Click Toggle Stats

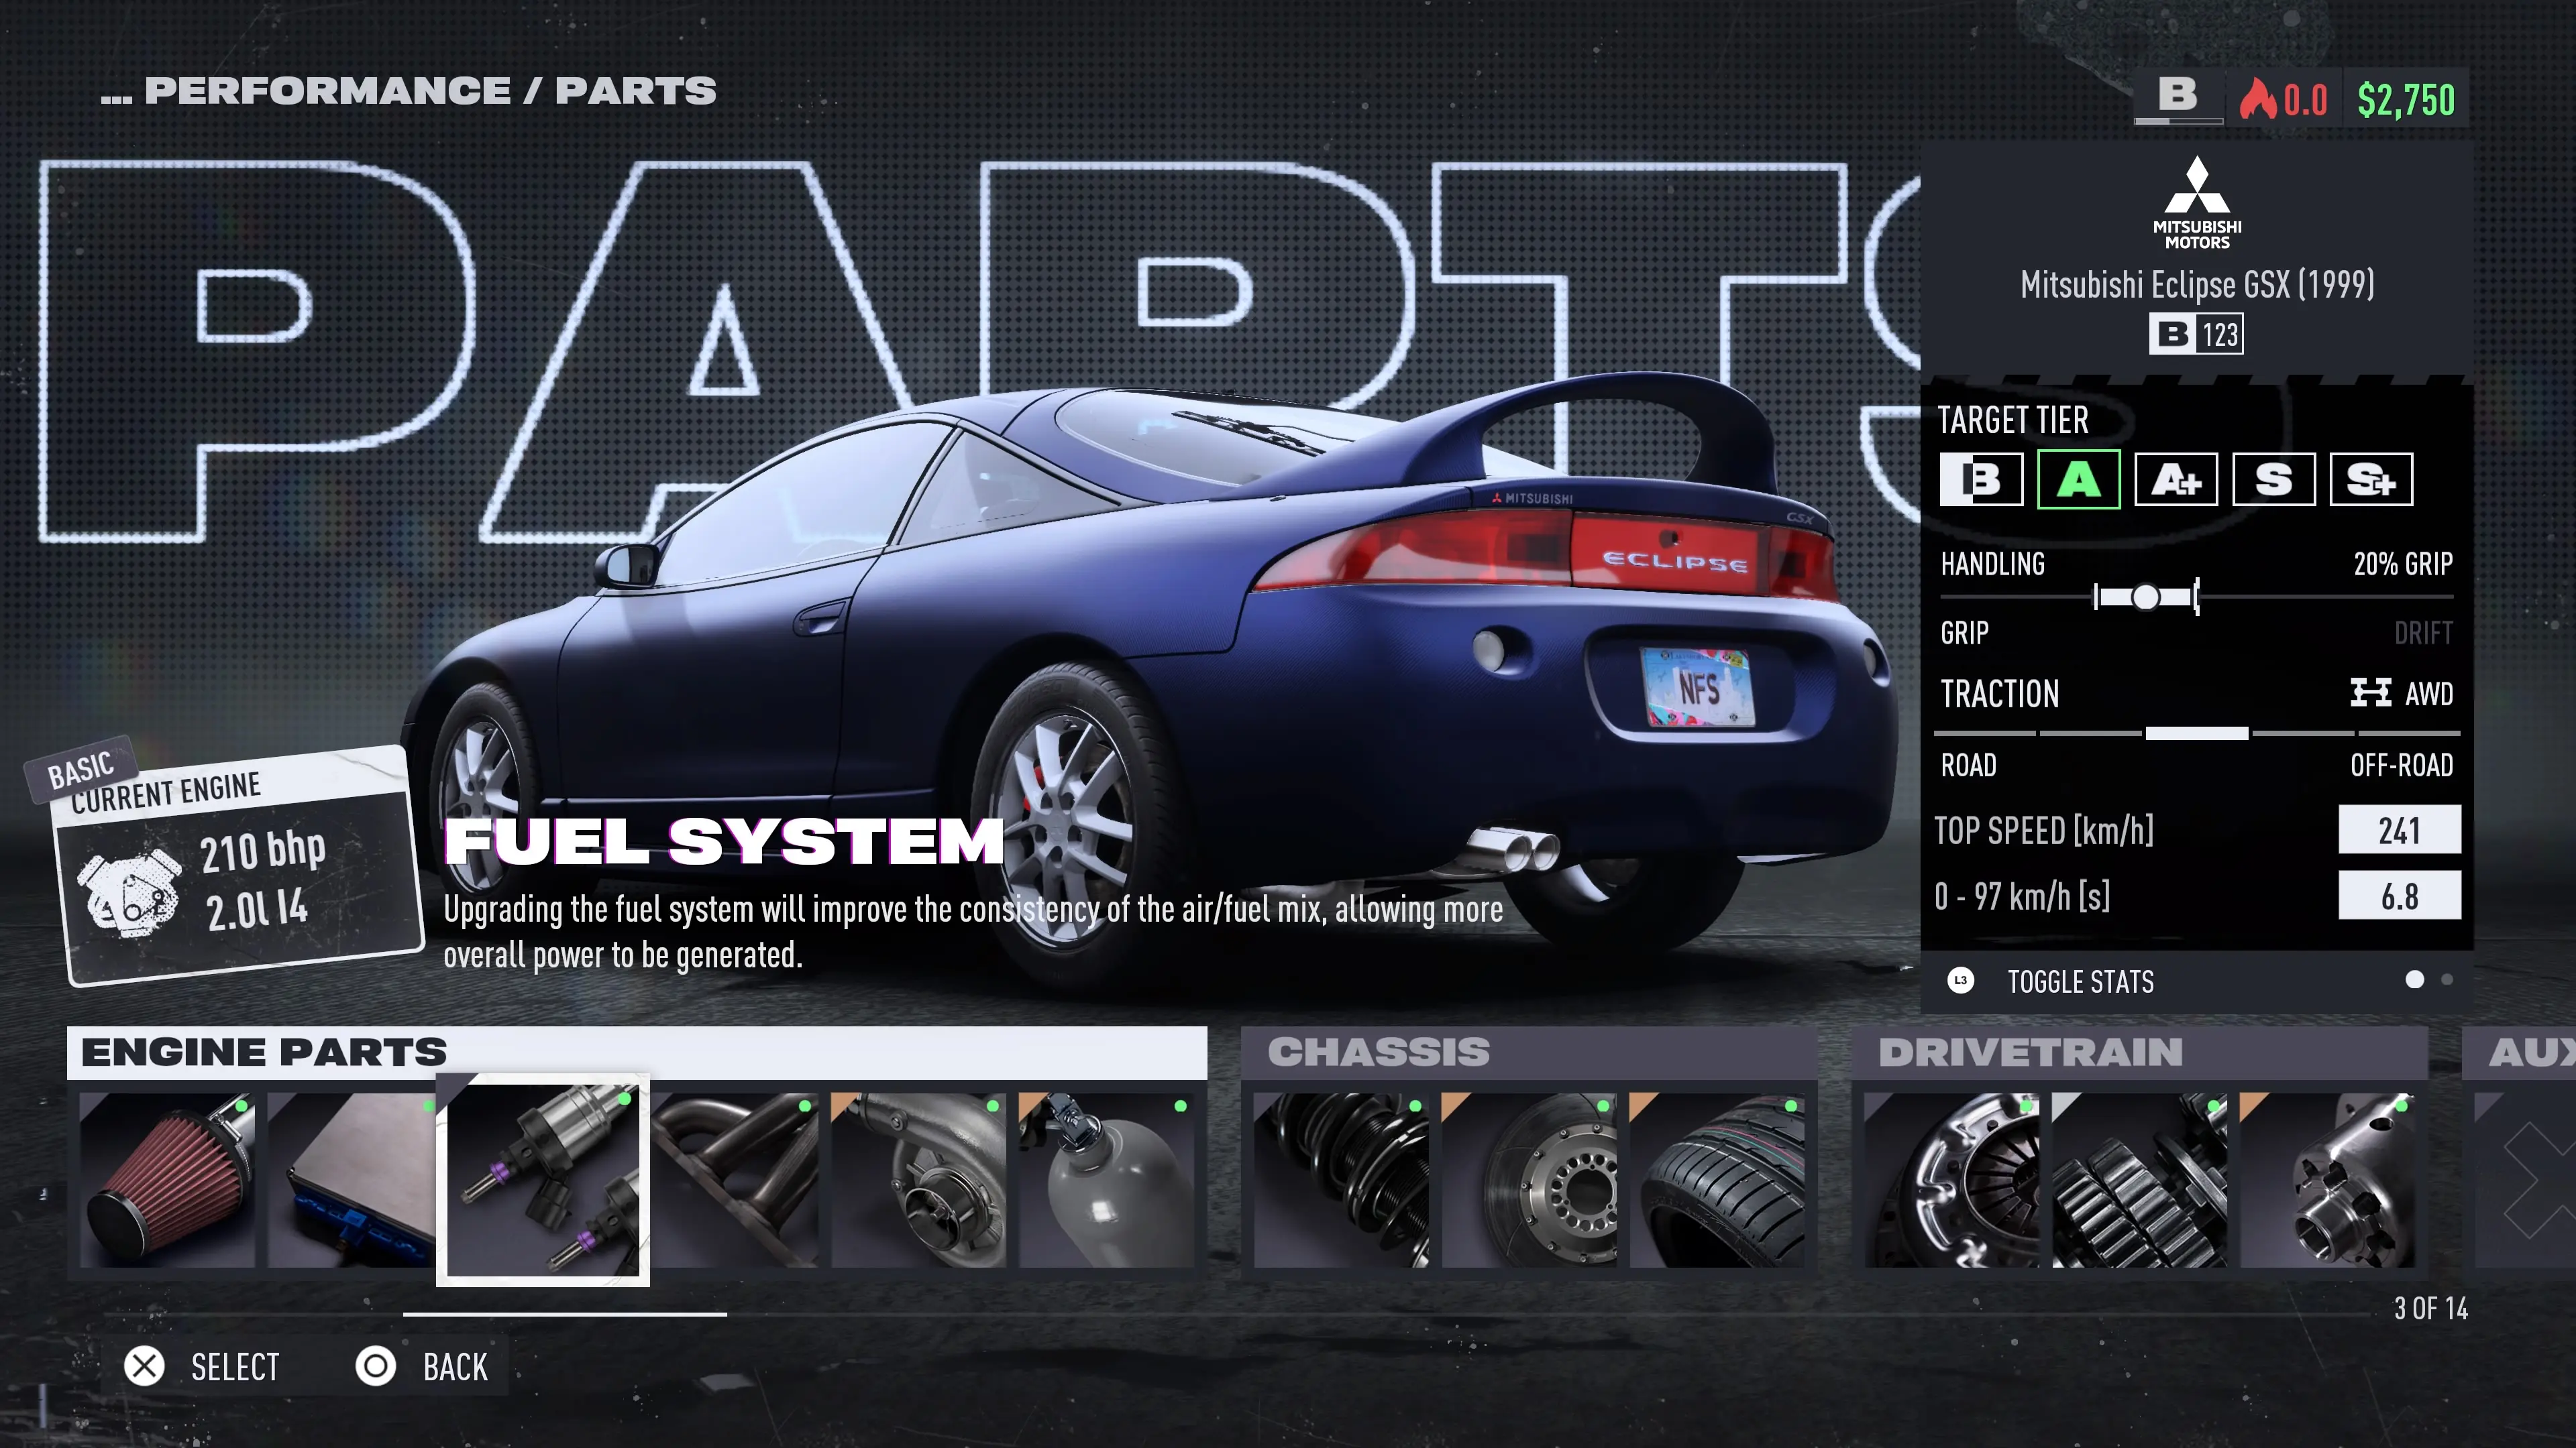click(2081, 981)
